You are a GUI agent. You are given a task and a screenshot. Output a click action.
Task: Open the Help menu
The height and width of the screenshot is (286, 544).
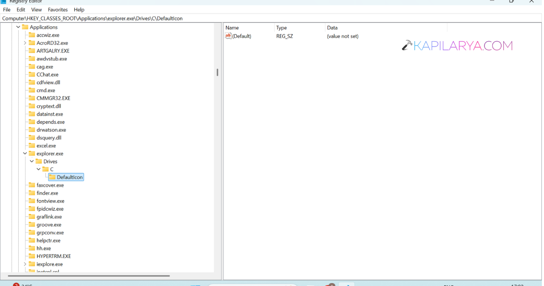click(79, 9)
